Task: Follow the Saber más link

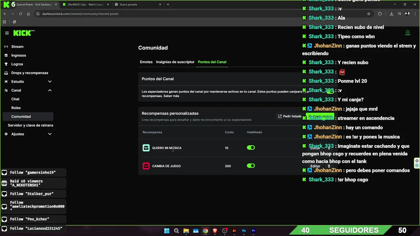Action: (171, 96)
